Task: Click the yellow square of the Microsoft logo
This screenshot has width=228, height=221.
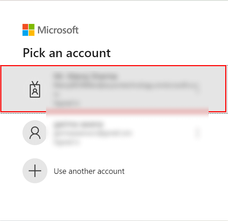Action: [x=31, y=33]
